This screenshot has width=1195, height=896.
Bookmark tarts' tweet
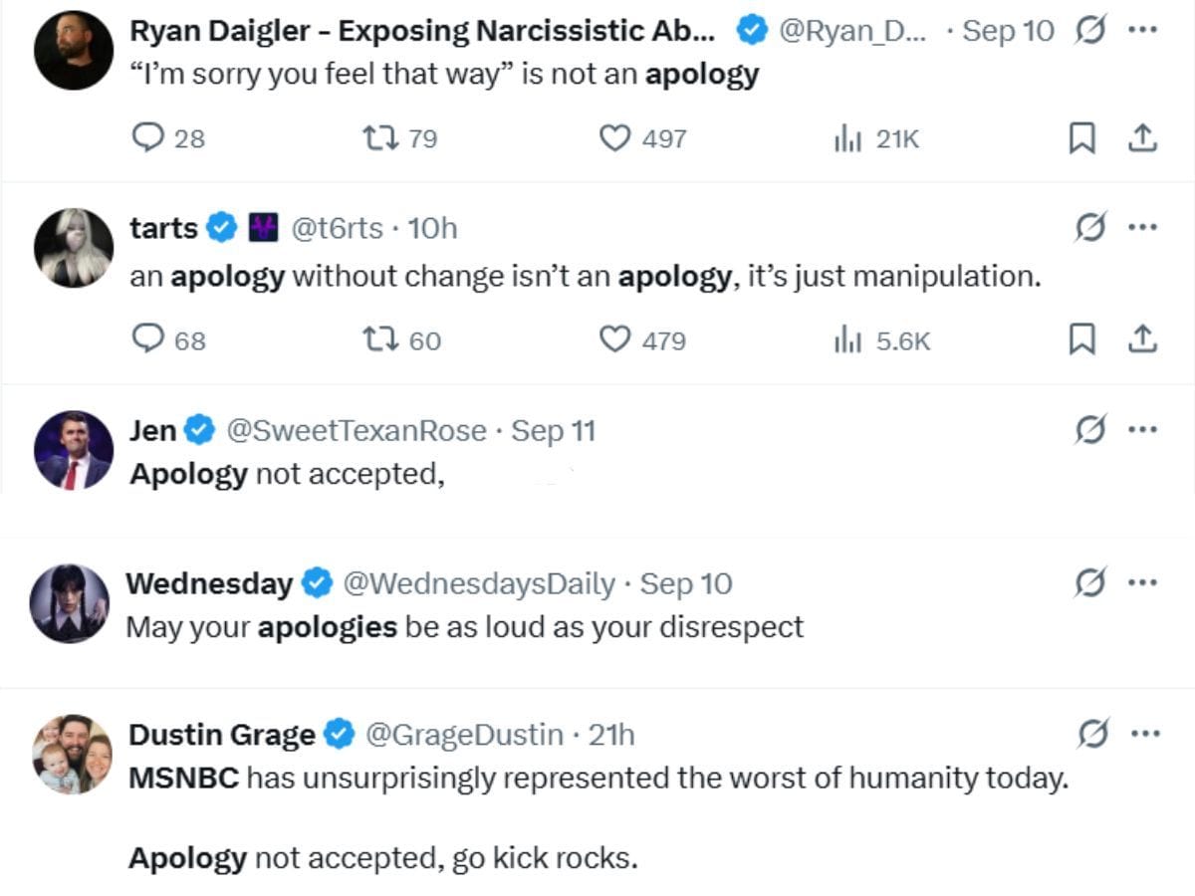click(x=1081, y=341)
